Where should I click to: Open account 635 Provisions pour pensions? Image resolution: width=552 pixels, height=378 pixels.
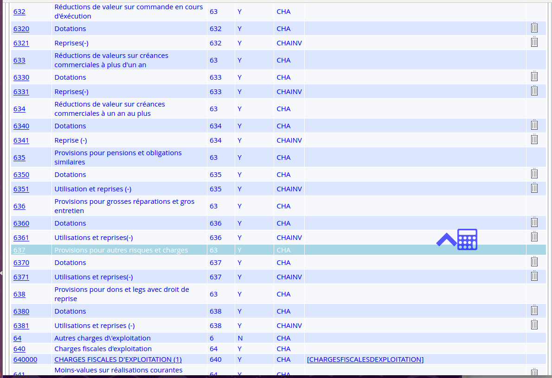pos(19,157)
